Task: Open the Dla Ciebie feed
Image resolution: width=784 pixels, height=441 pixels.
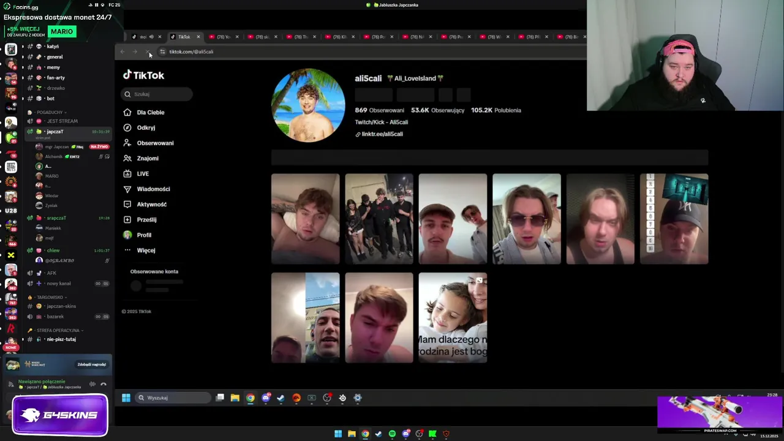Action: click(151, 113)
